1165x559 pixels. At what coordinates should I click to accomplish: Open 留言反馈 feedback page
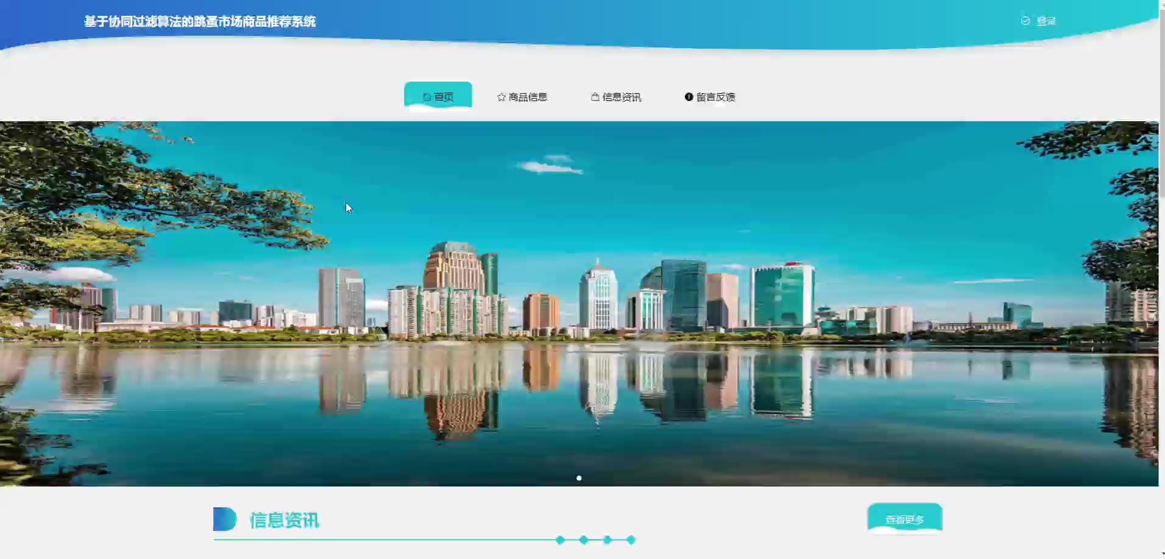(710, 97)
